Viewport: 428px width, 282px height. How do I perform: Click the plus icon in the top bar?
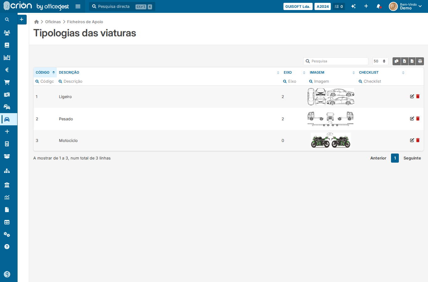coord(366,6)
